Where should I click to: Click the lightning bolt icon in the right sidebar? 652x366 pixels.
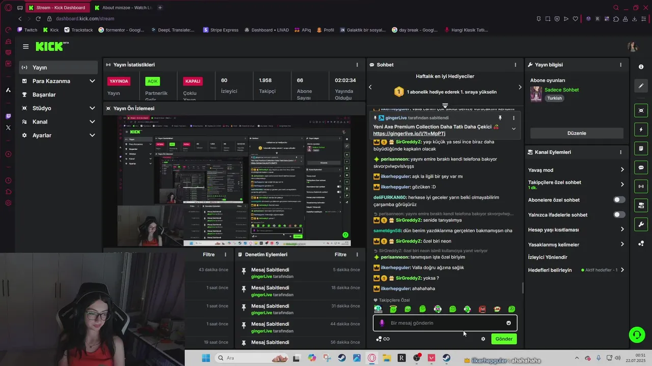click(x=641, y=130)
